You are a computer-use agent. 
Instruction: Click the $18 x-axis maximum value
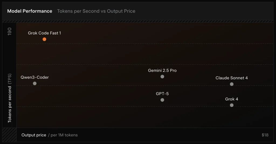point(265,135)
